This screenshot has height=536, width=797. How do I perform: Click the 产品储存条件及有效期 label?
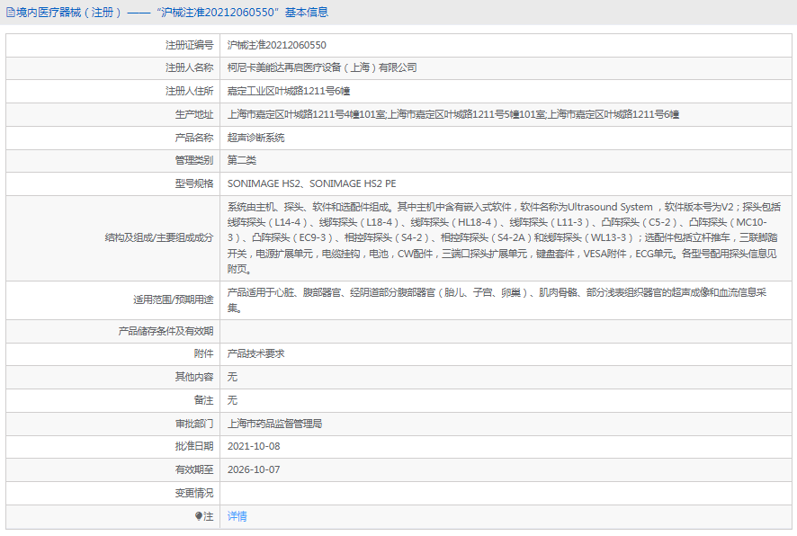click(x=166, y=331)
